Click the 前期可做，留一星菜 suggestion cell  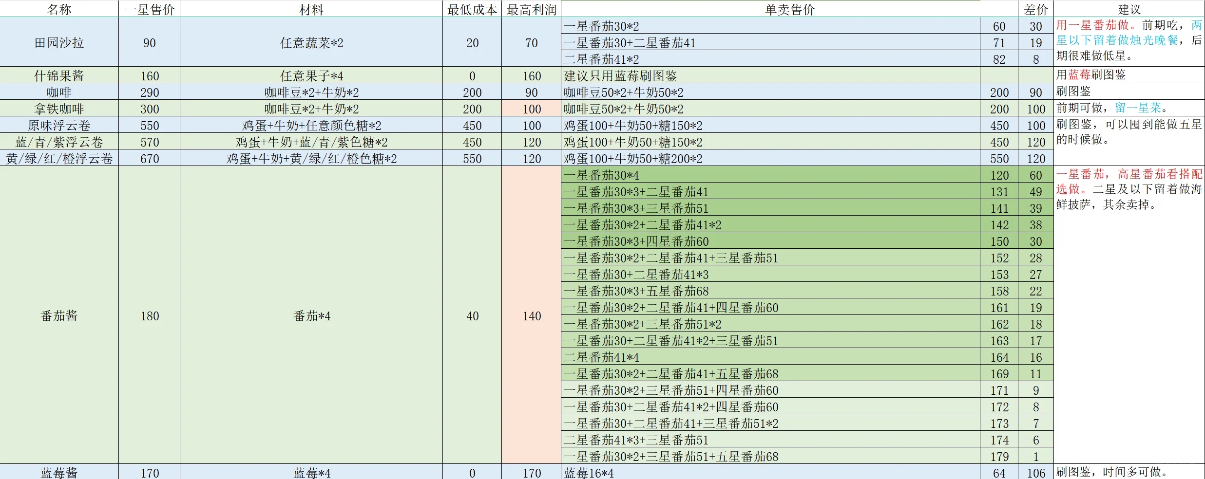[x=1129, y=108]
